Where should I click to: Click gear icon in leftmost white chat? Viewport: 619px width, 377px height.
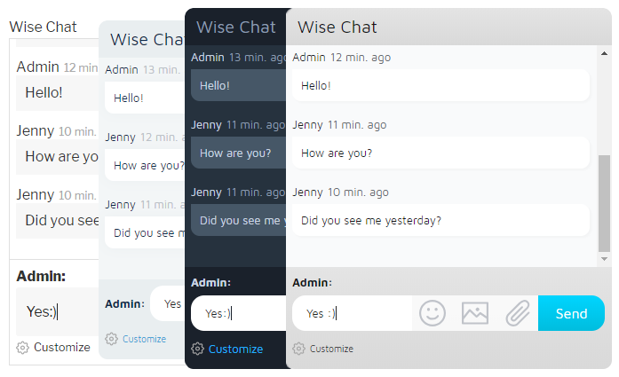pos(23,347)
